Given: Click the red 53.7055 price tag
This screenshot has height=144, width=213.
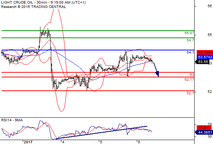Looking at the screenshot, I should tap(205, 52).
